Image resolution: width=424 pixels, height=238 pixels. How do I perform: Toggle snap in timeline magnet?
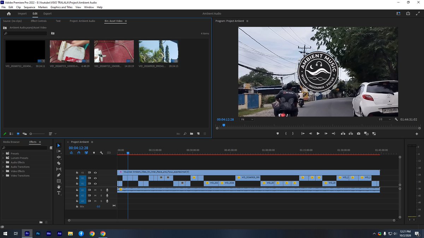79,153
